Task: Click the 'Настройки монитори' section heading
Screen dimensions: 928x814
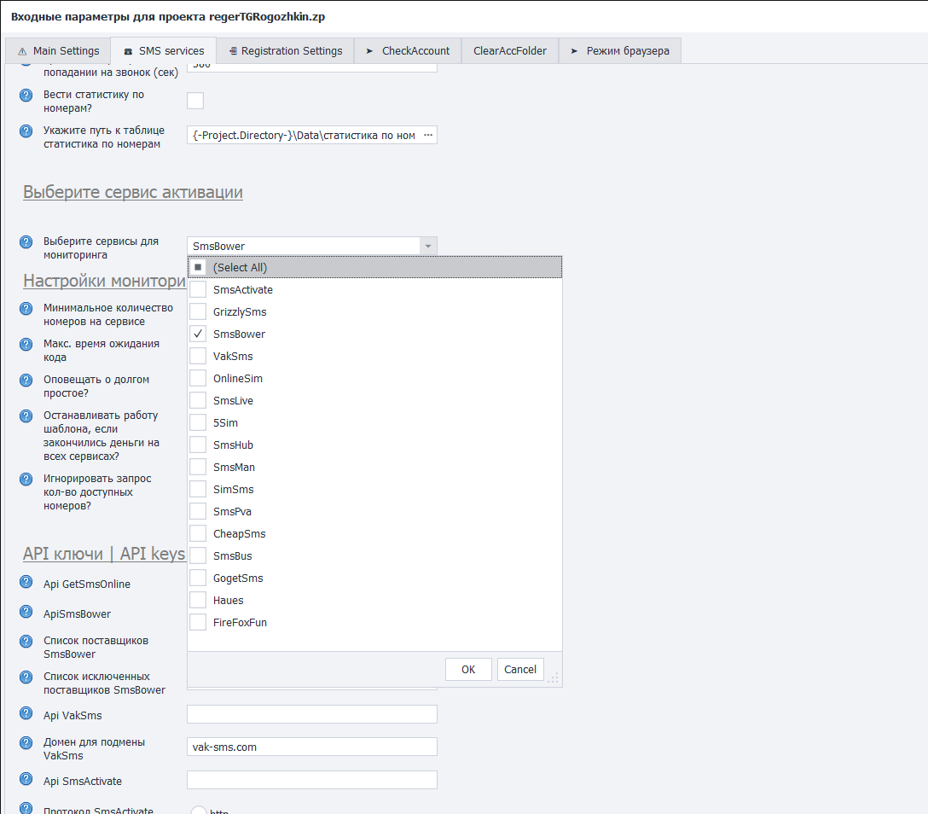Action: coord(104,281)
